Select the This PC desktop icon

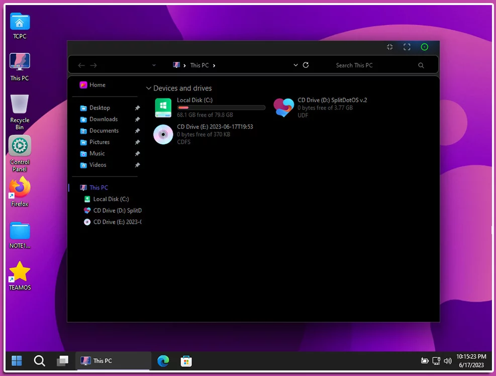[x=20, y=67]
